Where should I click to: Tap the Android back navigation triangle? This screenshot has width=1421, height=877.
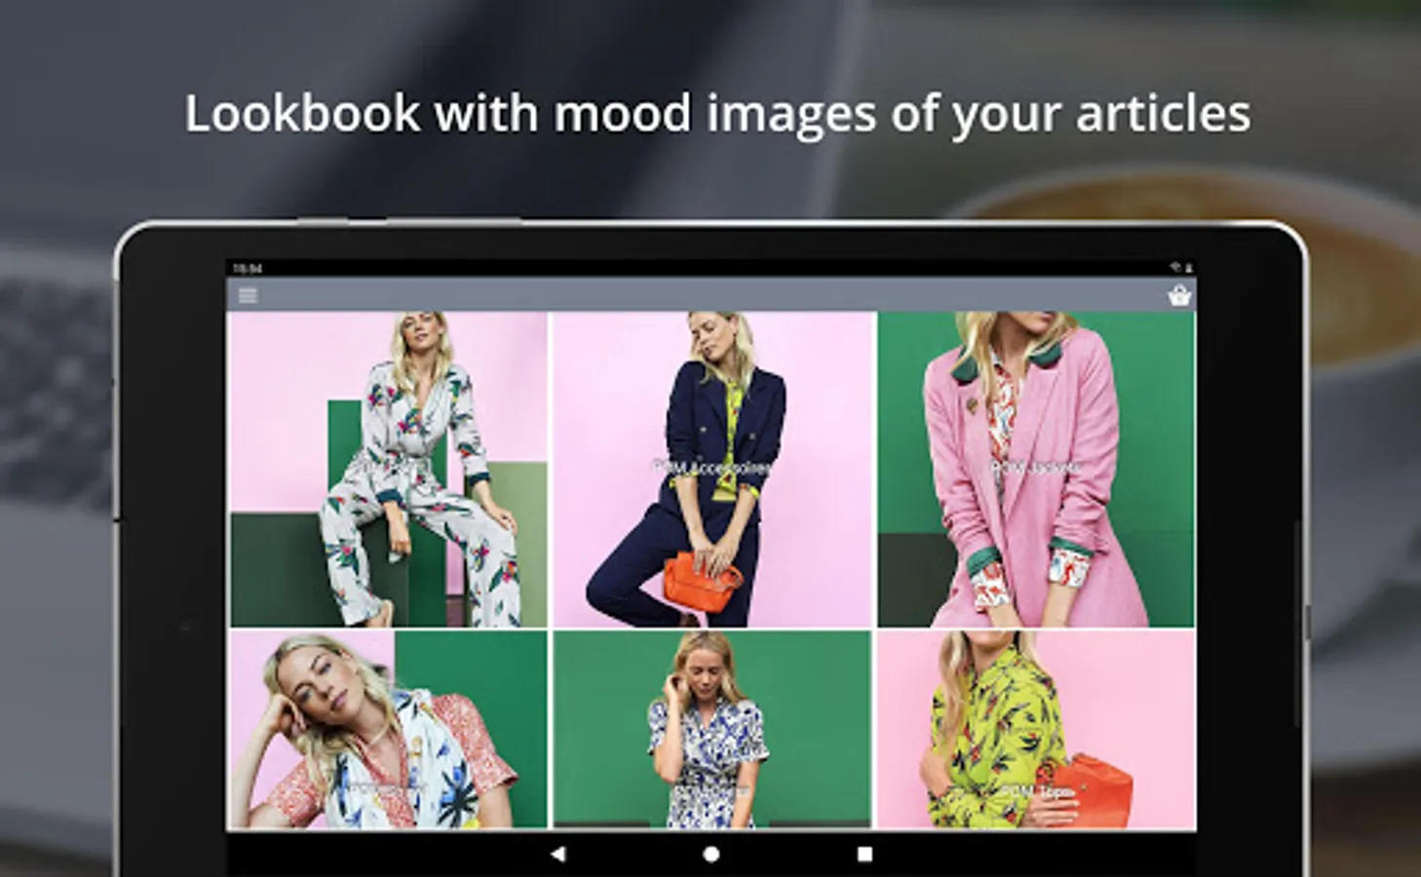coord(557,854)
